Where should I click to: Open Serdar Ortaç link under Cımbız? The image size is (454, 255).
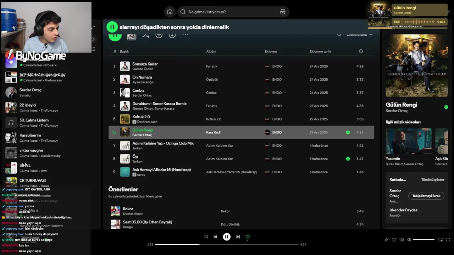point(142,95)
